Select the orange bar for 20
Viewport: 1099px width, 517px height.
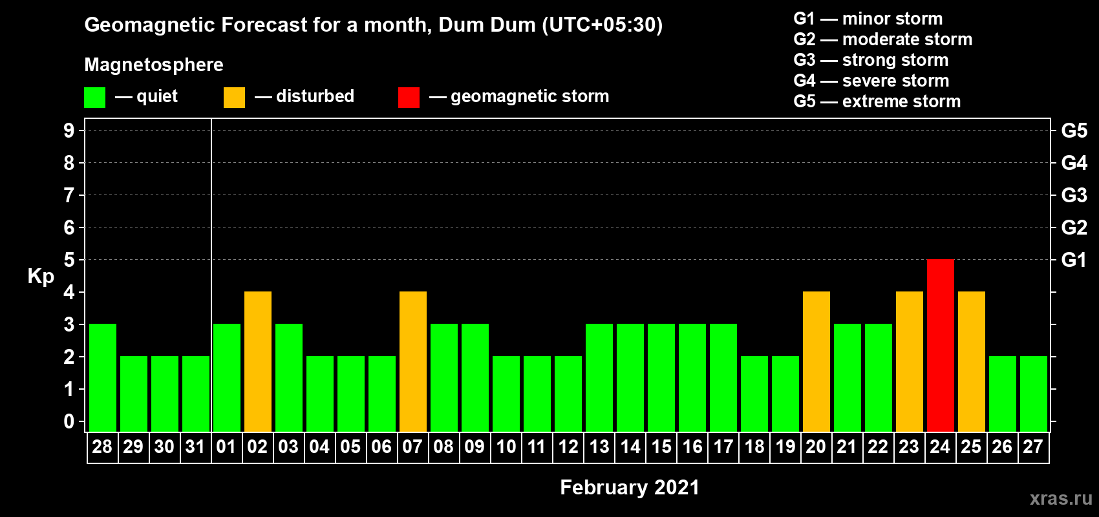click(816, 361)
